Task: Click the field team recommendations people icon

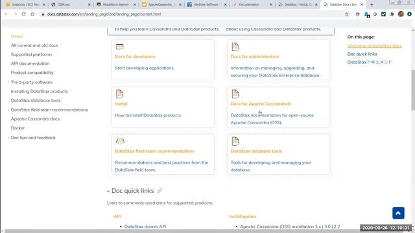Action: click(x=120, y=141)
